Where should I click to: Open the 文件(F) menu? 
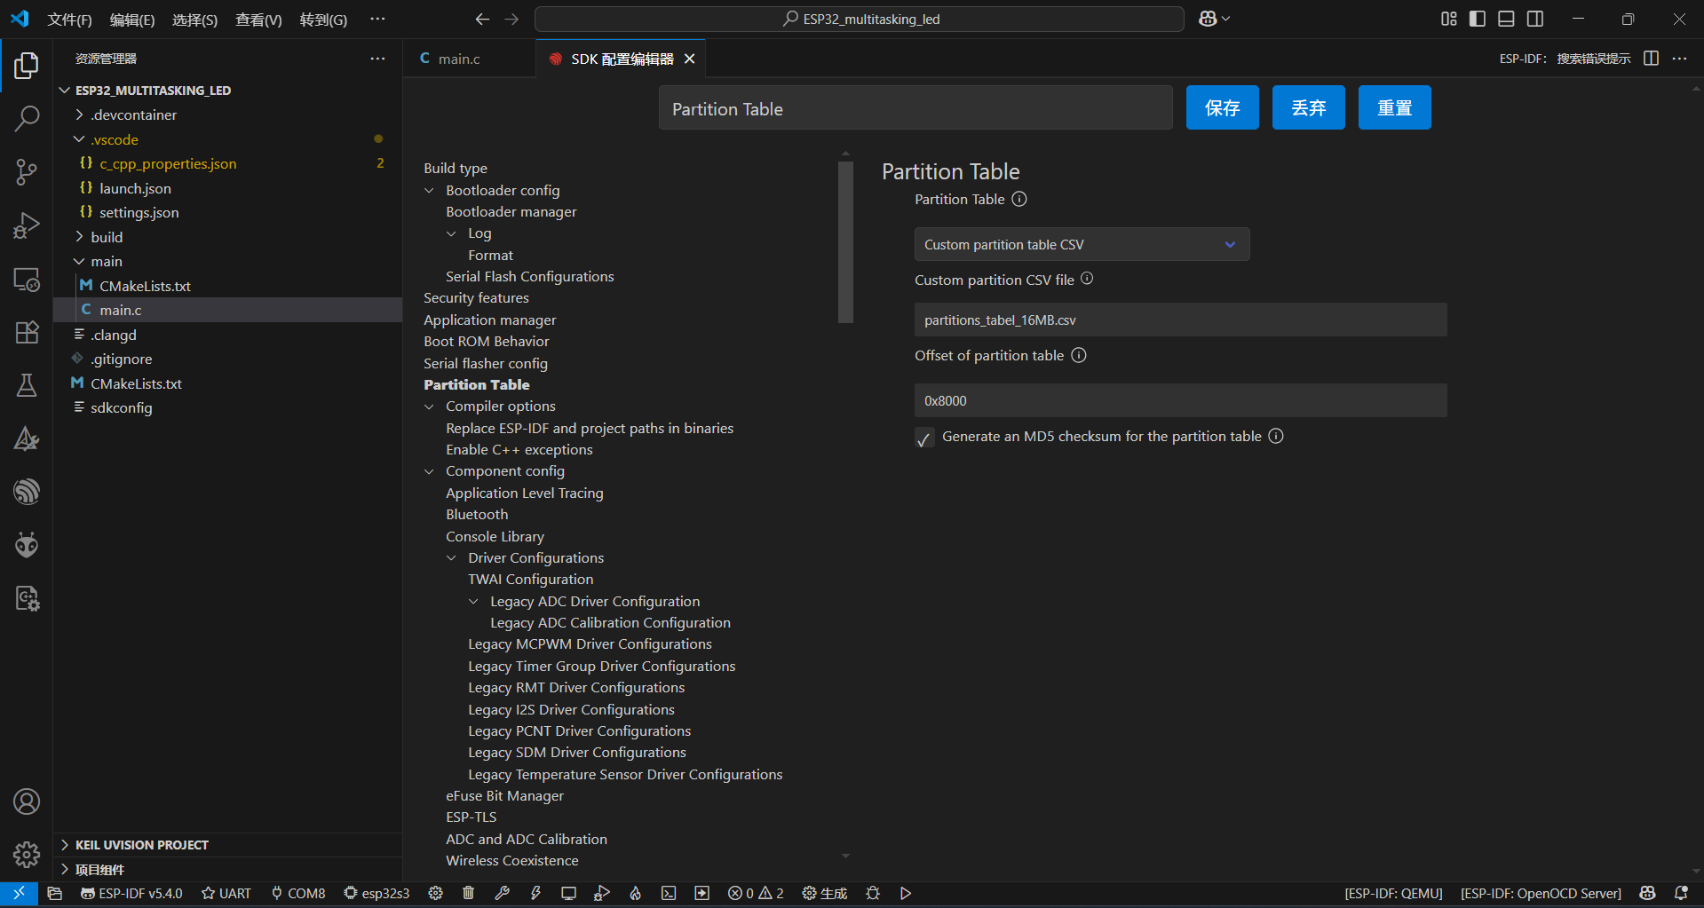click(x=69, y=20)
